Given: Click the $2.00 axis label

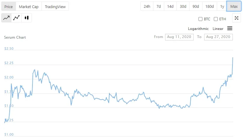Looking at the screenshot, I should (9, 77).
